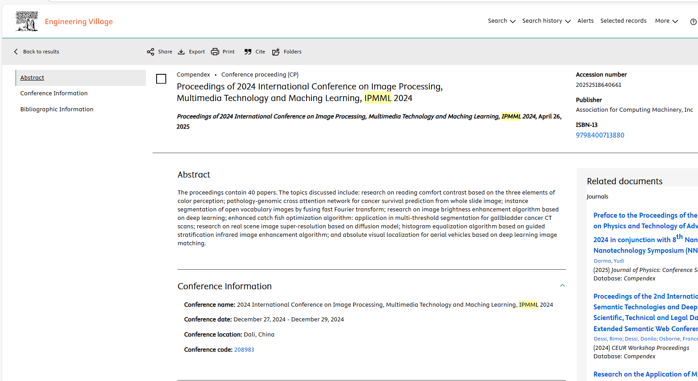Jump to Abstract section in sidebar
Image resolution: width=698 pixels, height=381 pixels.
pos(32,77)
